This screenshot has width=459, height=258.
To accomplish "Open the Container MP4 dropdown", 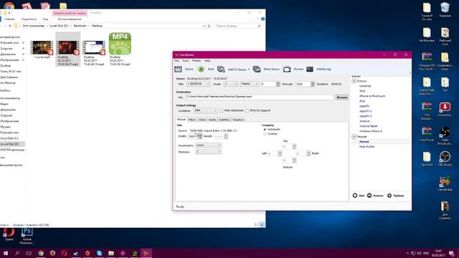I will (205, 110).
